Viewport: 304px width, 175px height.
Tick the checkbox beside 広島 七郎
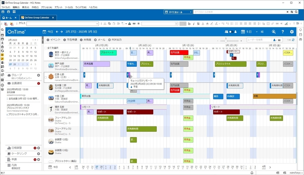pyautogui.click(x=46, y=77)
